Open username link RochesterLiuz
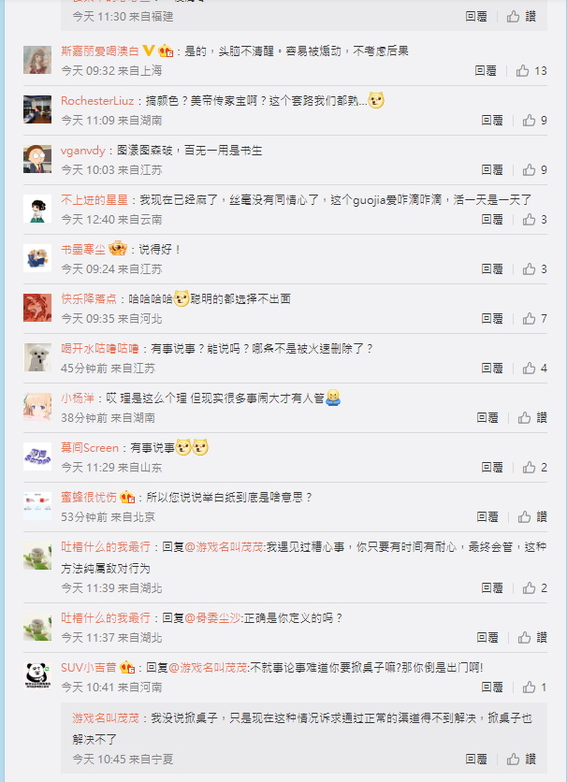 [x=97, y=101]
